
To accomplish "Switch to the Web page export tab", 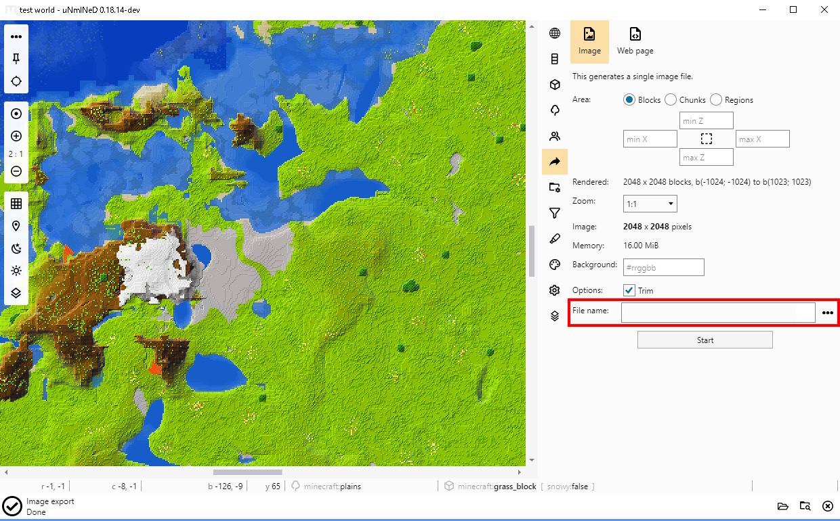I will [x=635, y=41].
